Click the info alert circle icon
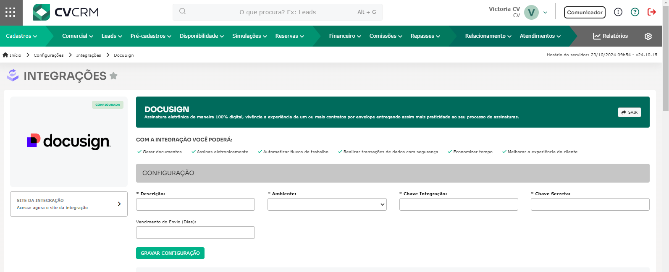Viewport: 669px width, 272px height. tap(618, 12)
